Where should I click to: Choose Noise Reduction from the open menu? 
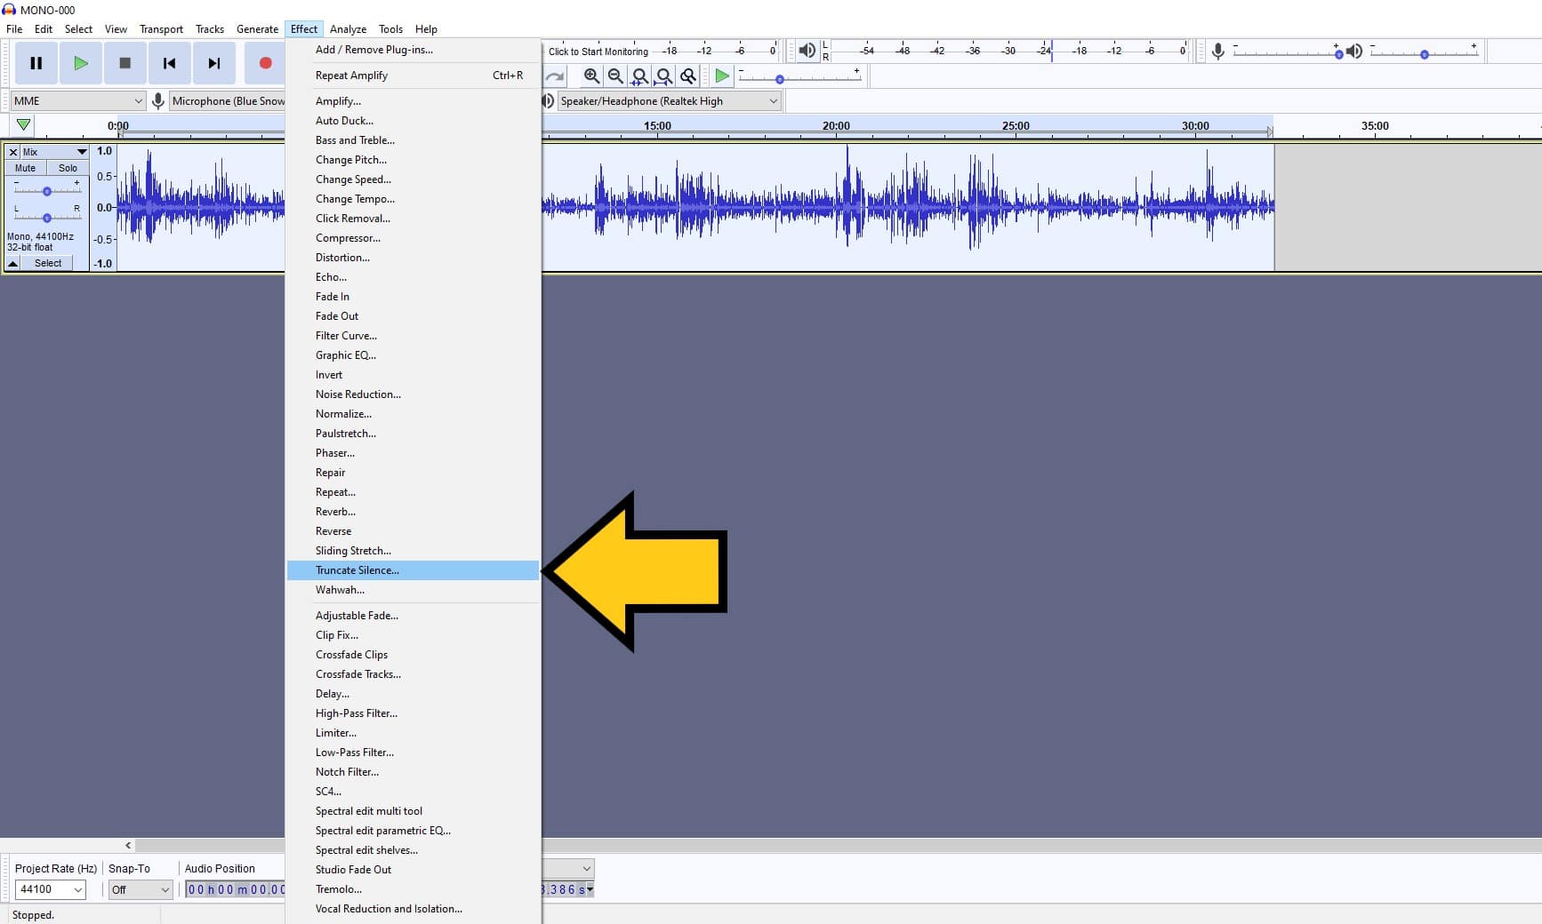tap(357, 394)
